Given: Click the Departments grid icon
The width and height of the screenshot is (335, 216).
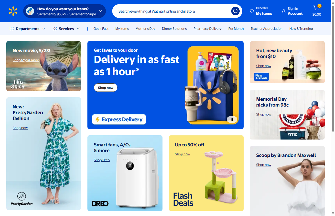Looking at the screenshot, I should click(12, 28).
